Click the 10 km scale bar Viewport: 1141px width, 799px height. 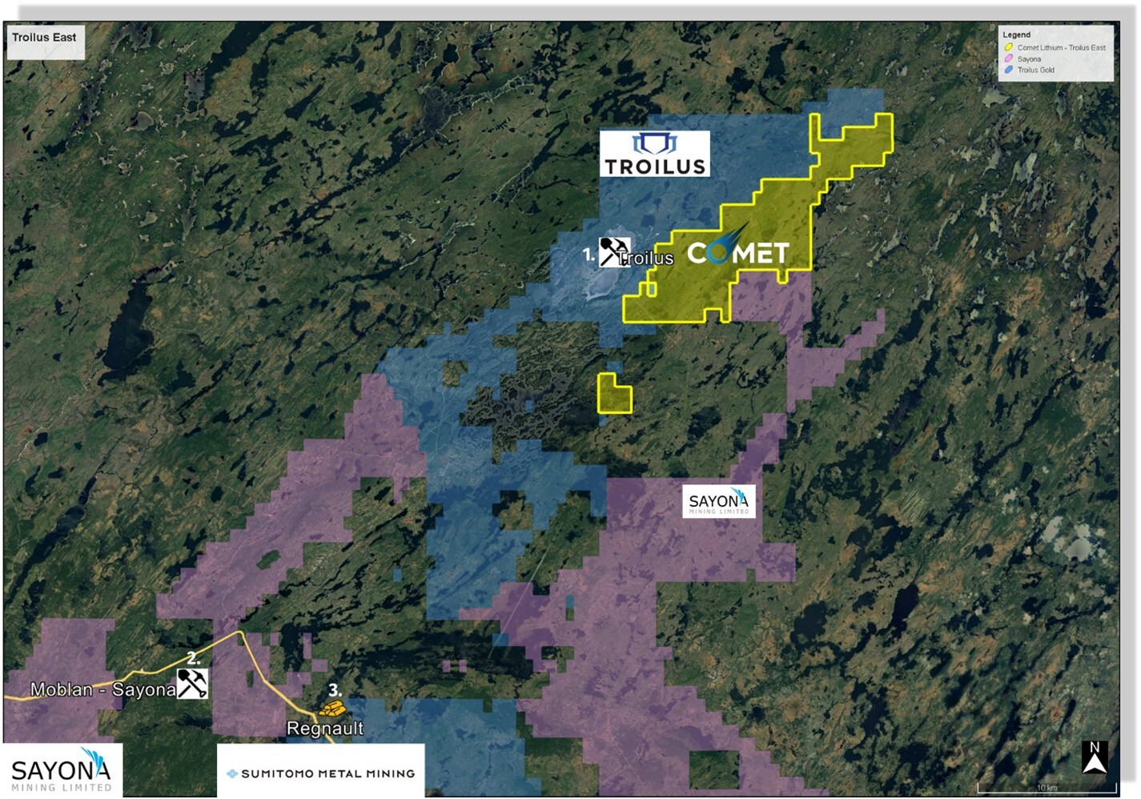pyautogui.click(x=1046, y=789)
